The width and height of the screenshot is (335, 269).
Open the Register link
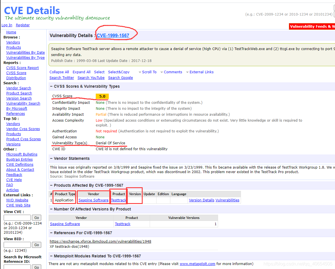tap(23, 25)
